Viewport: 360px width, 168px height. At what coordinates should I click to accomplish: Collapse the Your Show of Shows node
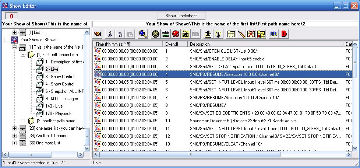[6, 40]
